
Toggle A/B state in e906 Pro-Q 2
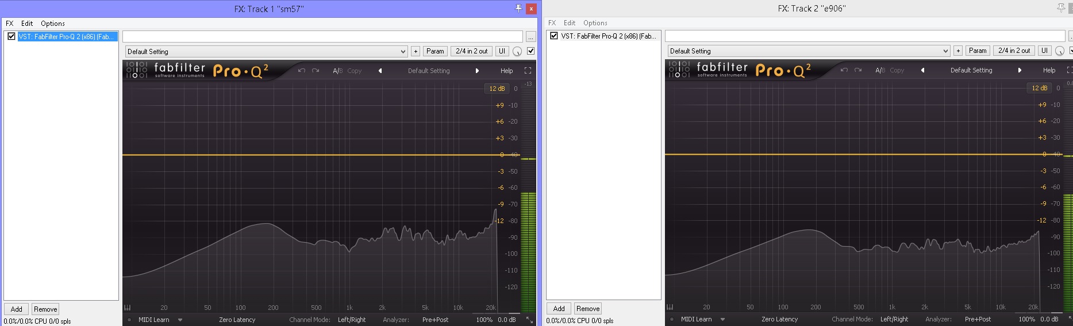tap(880, 70)
